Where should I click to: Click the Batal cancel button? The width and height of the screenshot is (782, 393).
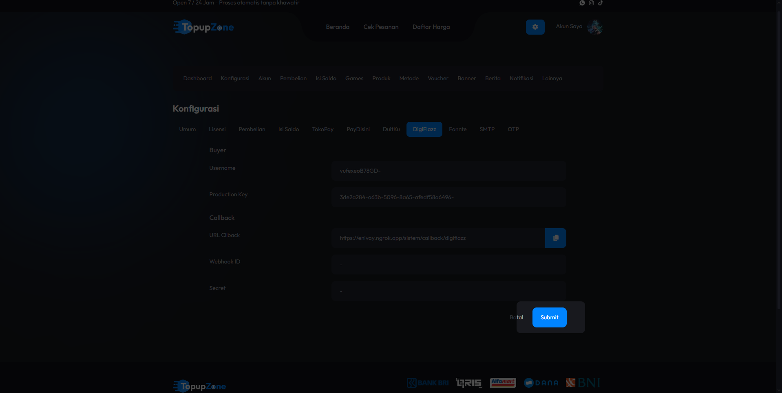coord(516,317)
